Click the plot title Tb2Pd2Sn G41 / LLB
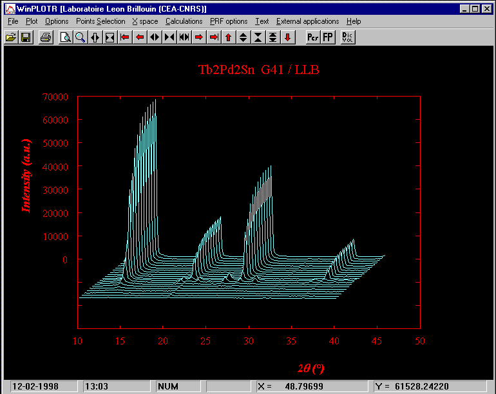Screen dimensions: 496x394 point(258,70)
